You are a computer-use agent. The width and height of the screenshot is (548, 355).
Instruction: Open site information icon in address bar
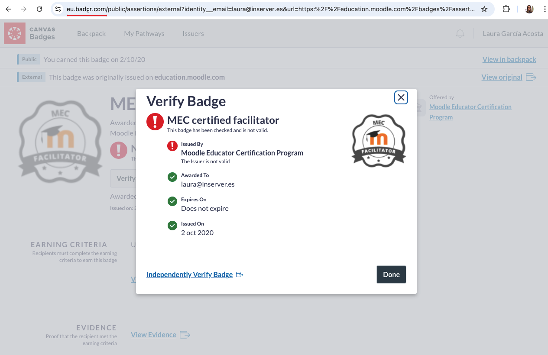click(x=58, y=9)
